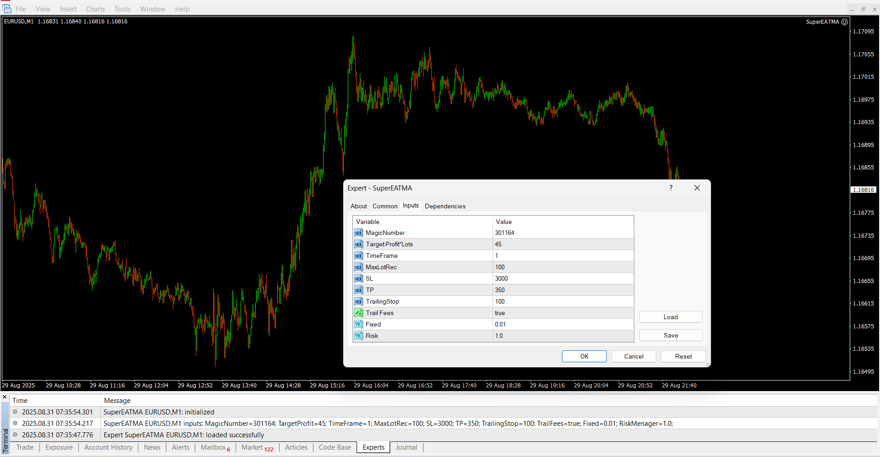Viewport: 880px width, 457px height.
Task: Load input settings with Load button
Action: [670, 317]
